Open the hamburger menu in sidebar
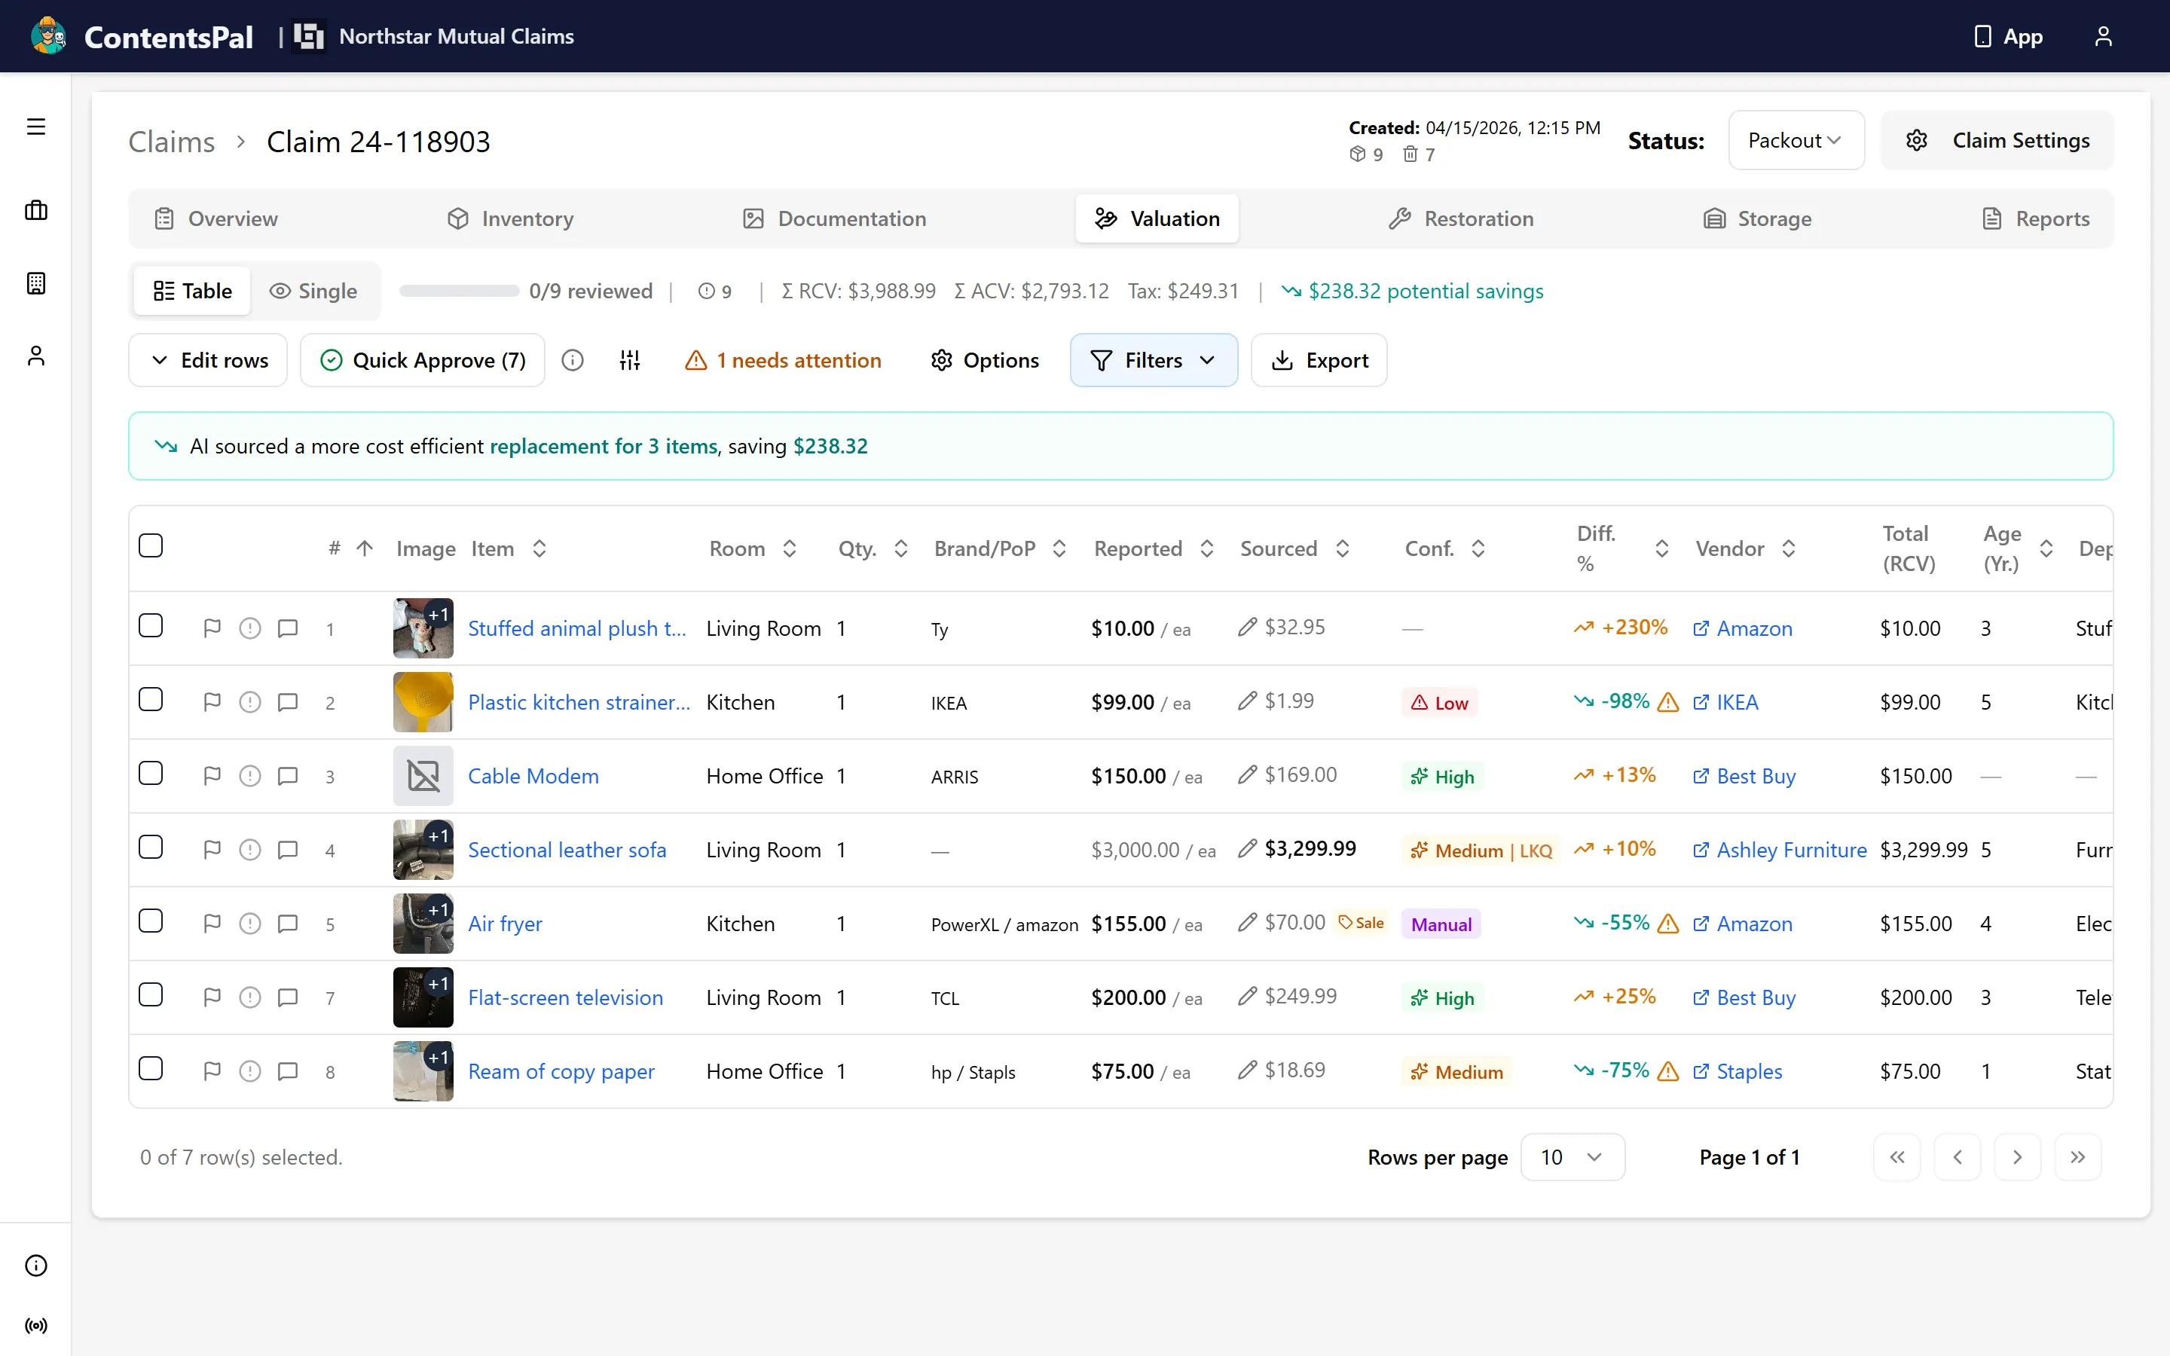The width and height of the screenshot is (2170, 1356). pyautogui.click(x=36, y=127)
